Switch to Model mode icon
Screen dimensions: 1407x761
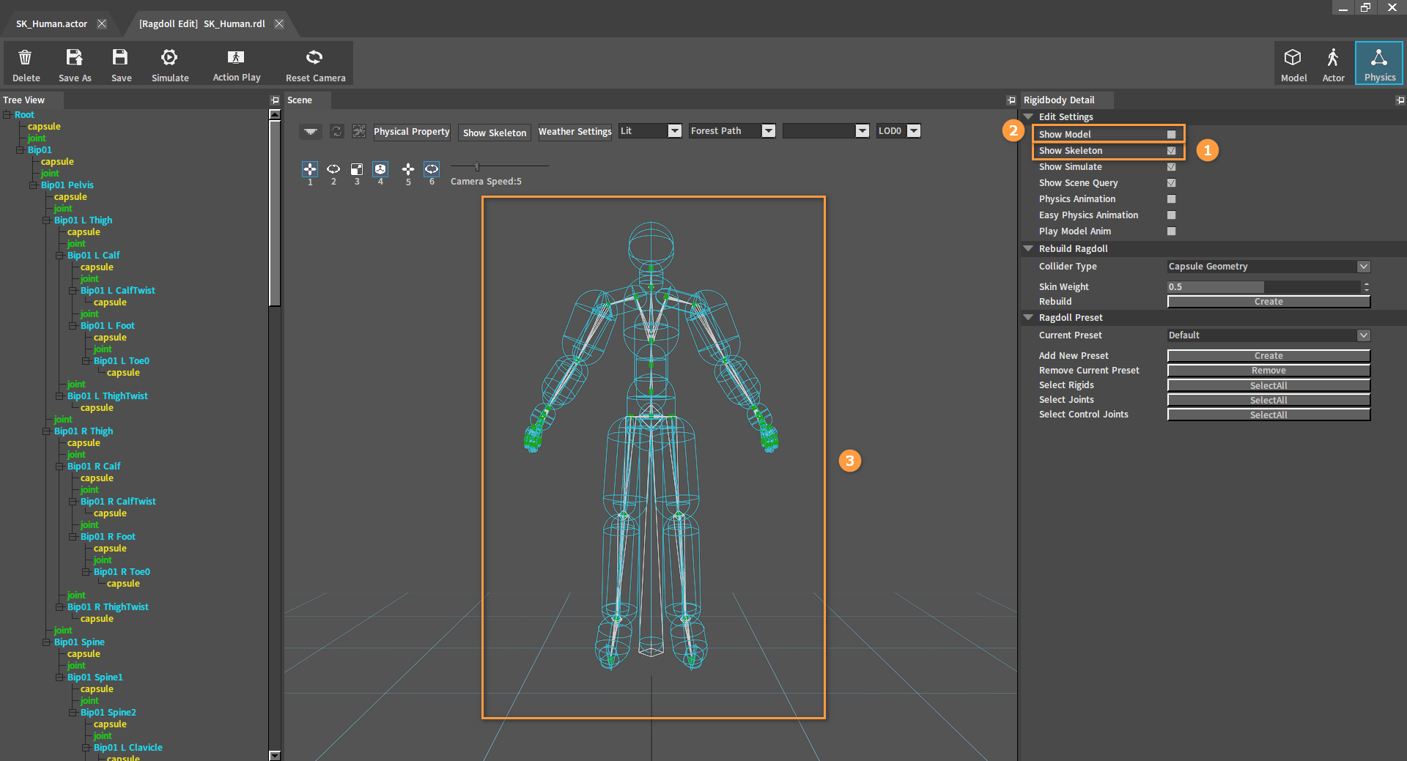pyautogui.click(x=1293, y=58)
